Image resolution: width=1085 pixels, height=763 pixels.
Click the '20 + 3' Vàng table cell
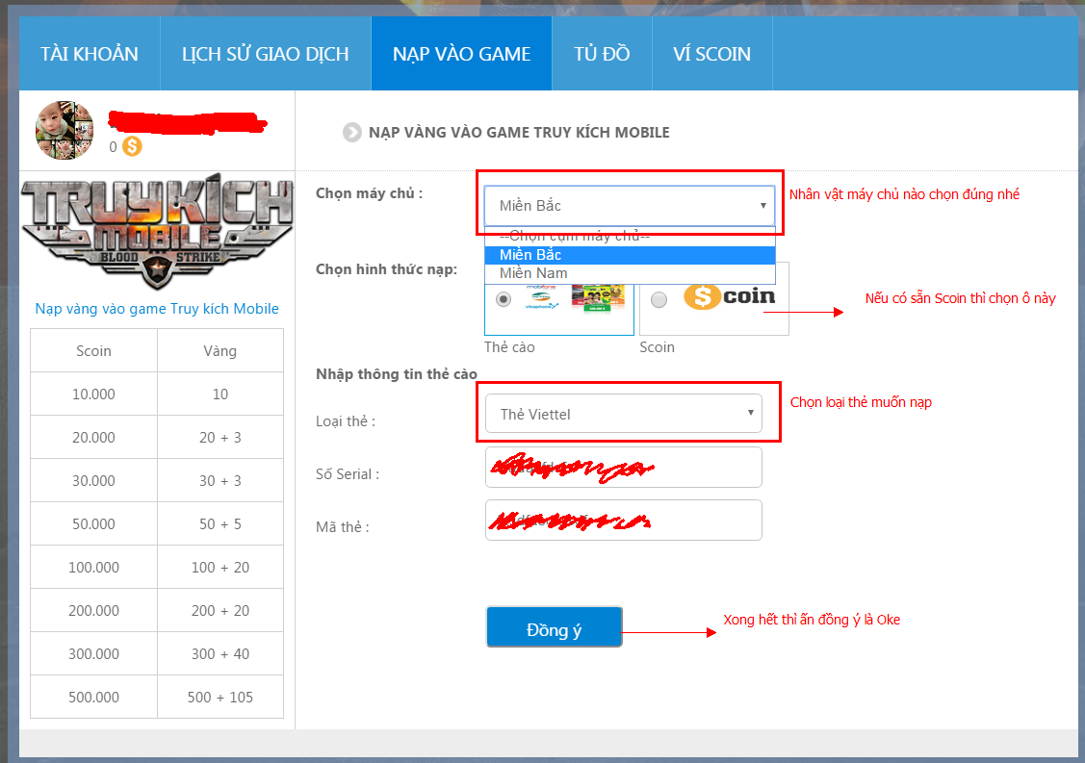[220, 437]
